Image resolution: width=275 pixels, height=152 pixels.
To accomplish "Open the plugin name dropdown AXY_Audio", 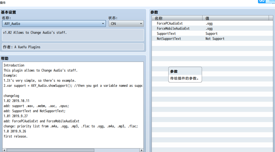I will coord(54,24).
